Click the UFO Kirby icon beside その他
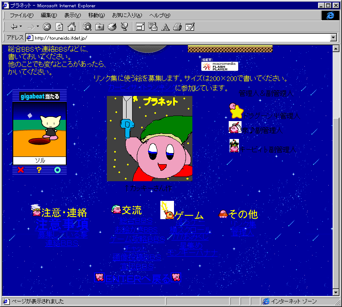The height and width of the screenshot is (307, 342). [x=223, y=214]
